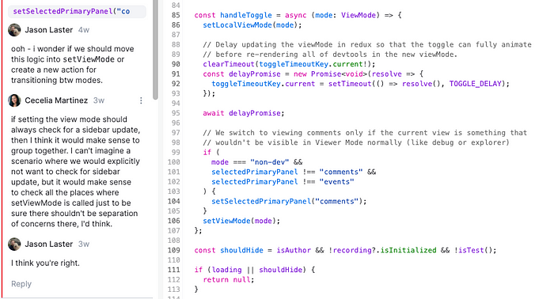Click the ViewMode type on line 85
The image size is (554, 299).
click(x=359, y=15)
